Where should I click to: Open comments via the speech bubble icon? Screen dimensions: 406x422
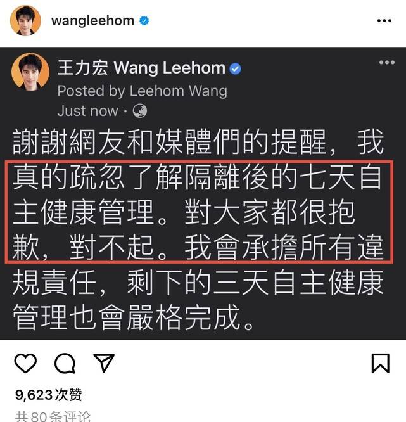65,363
